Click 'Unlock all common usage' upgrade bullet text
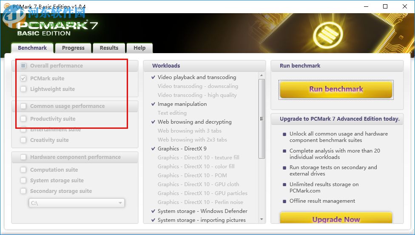 click(x=338, y=137)
